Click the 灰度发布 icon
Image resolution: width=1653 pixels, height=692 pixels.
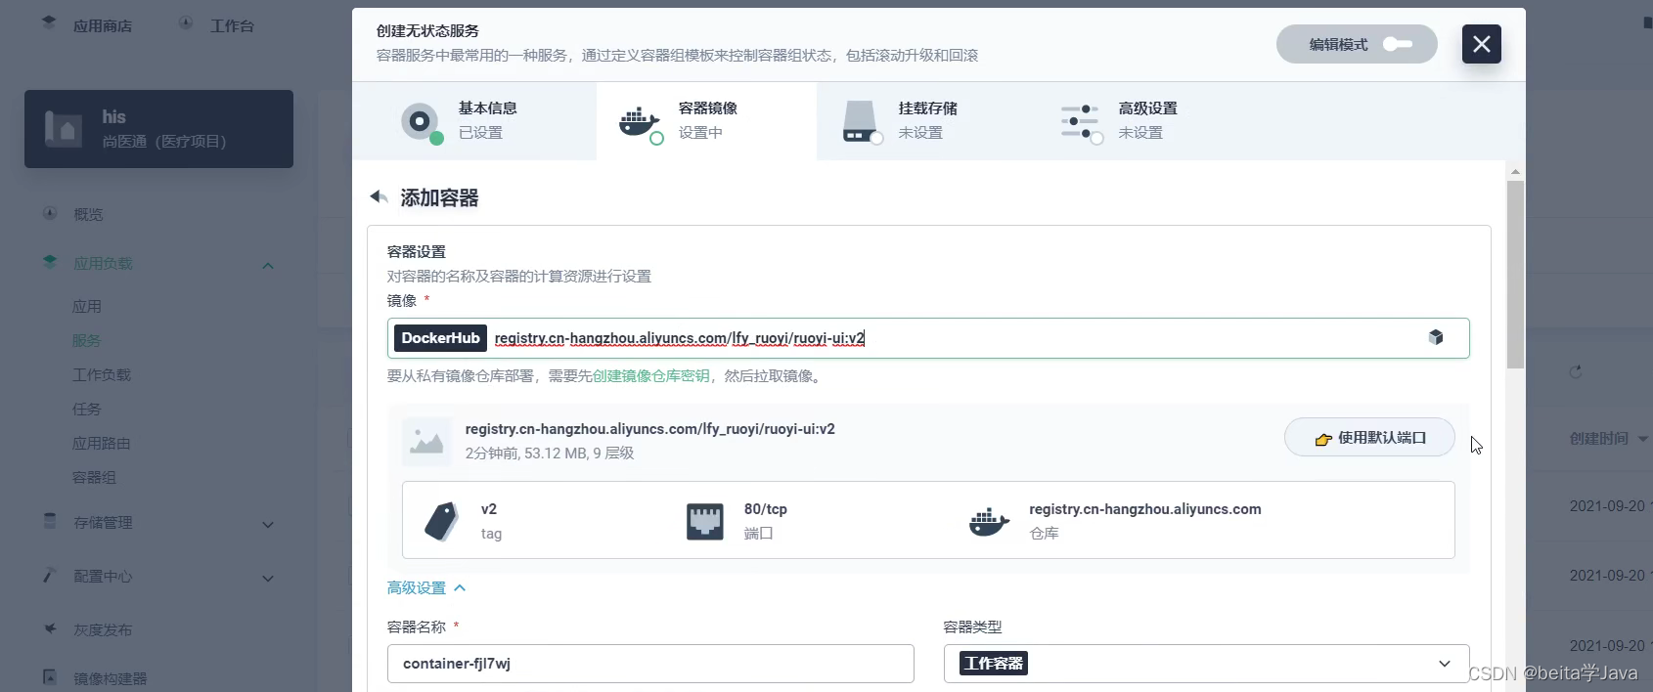[x=50, y=628]
